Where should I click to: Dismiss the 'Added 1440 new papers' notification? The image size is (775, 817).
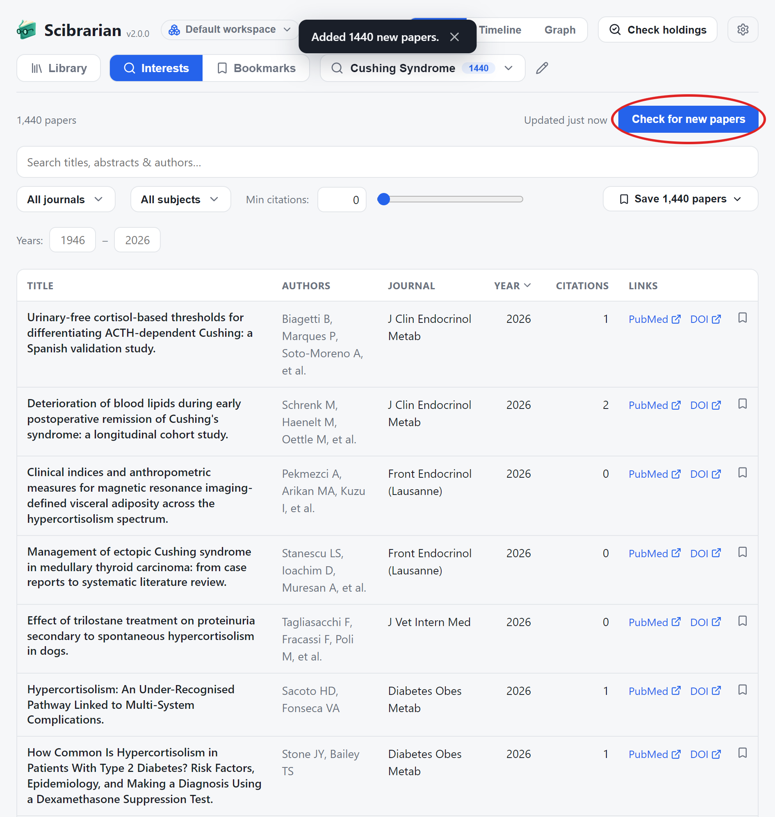pos(454,37)
